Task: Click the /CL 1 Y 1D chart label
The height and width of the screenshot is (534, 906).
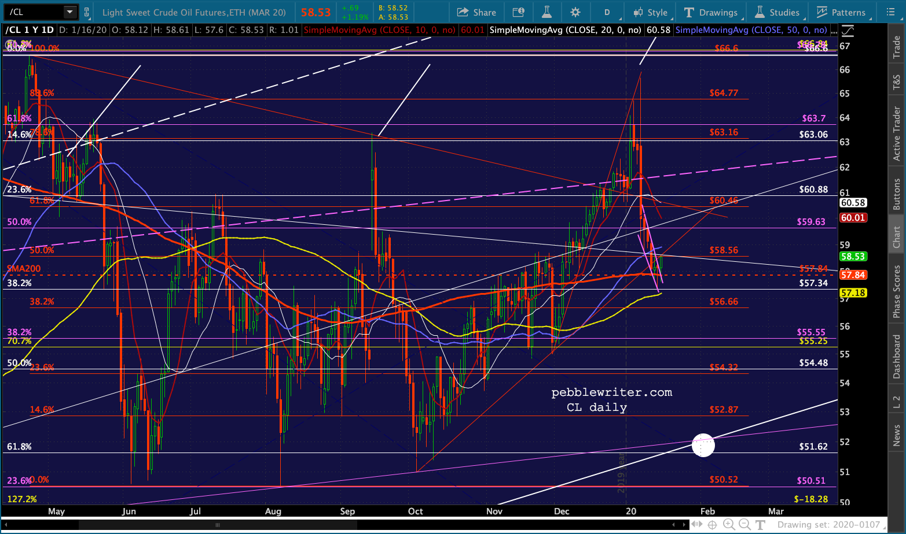Action: (x=30, y=30)
